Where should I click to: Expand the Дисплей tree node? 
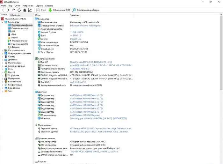(3, 60)
